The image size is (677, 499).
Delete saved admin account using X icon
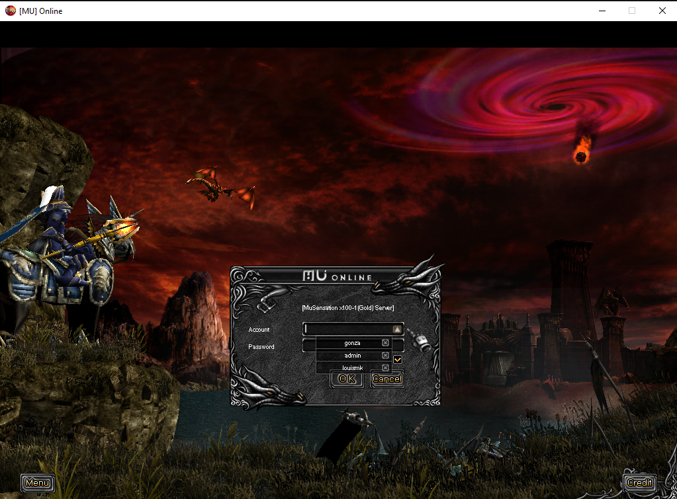point(385,356)
